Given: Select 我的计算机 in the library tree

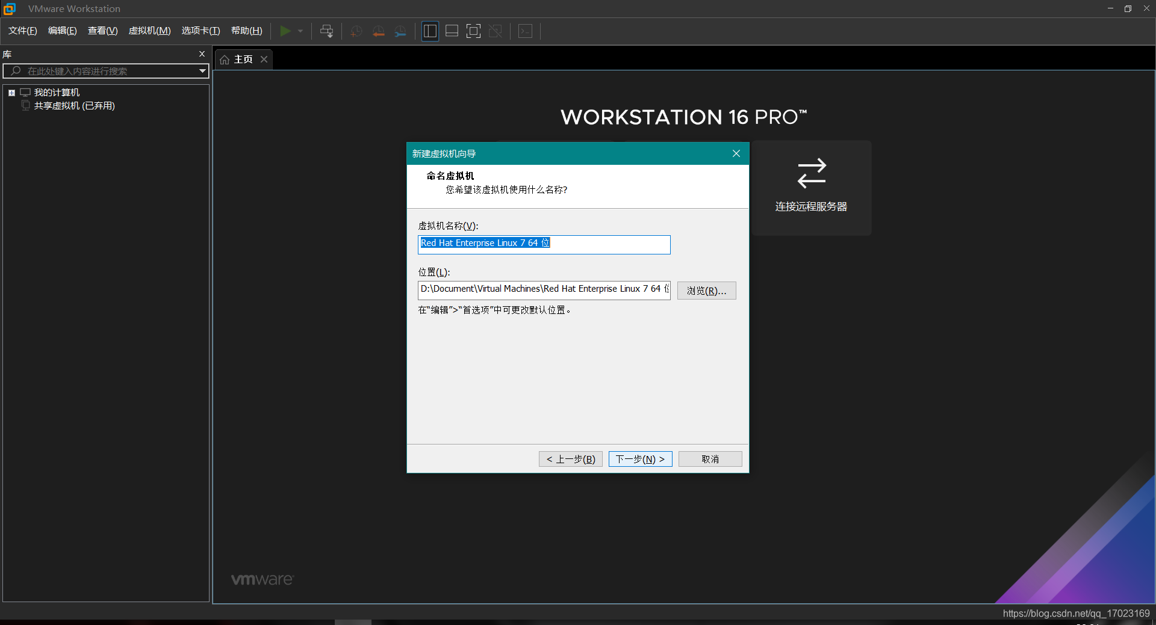Looking at the screenshot, I should 57,93.
